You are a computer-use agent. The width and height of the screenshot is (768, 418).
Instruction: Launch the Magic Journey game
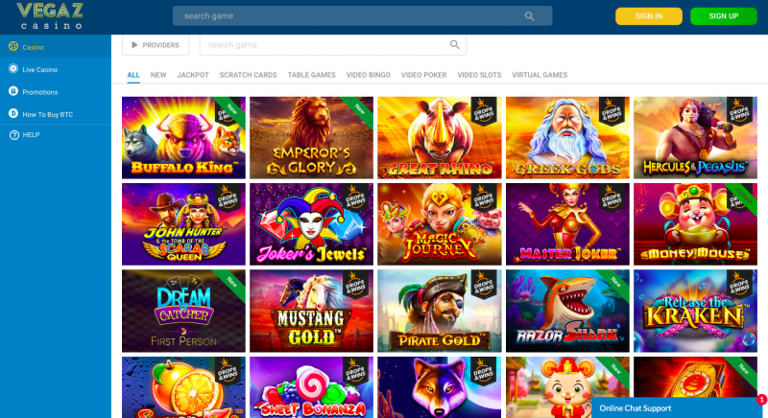pyautogui.click(x=440, y=224)
